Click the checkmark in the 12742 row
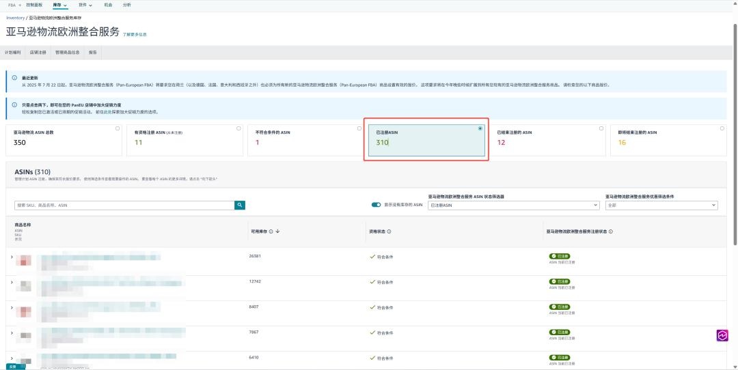The height and width of the screenshot is (370, 738). pyautogui.click(x=372, y=282)
